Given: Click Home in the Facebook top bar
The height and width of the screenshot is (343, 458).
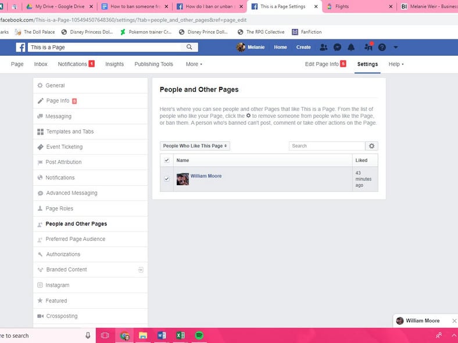Looking at the screenshot, I should coord(280,47).
